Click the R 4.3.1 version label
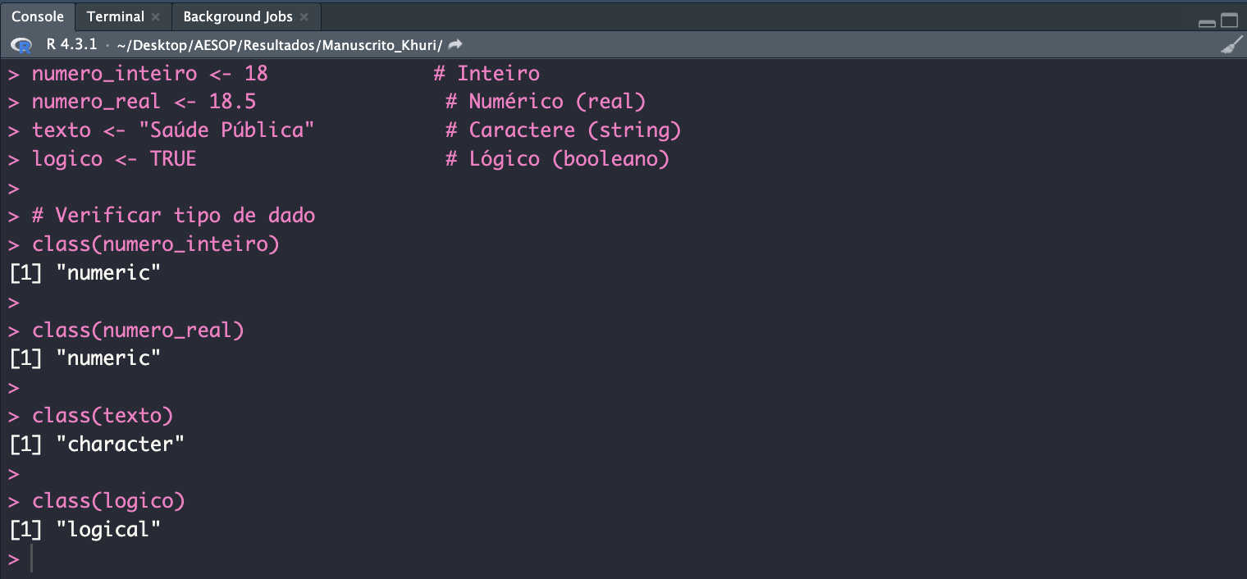1247x579 pixels. pos(73,44)
